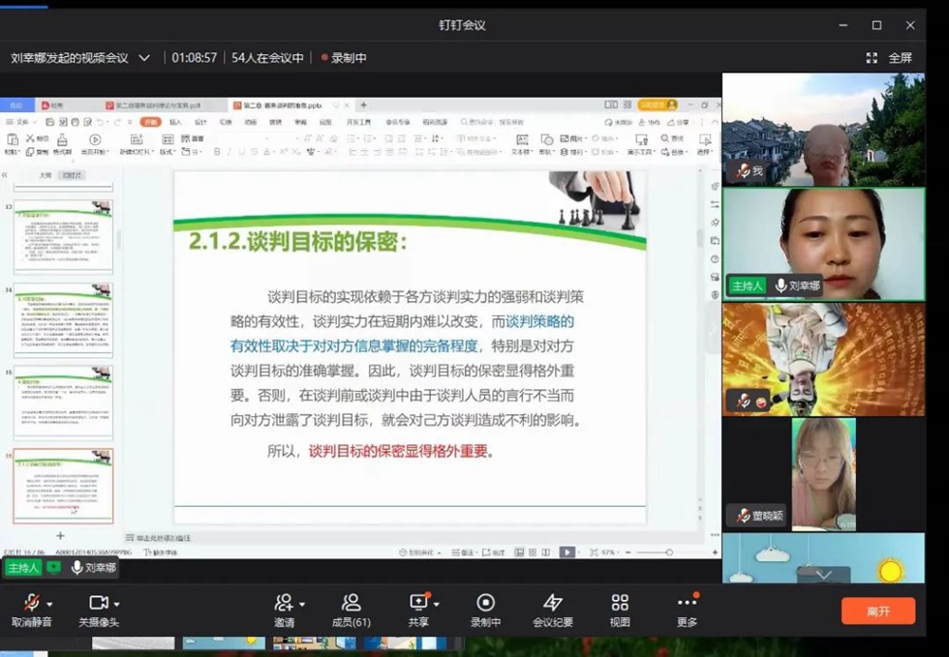Open the 成员(61) members list
The image size is (949, 657).
tap(351, 604)
